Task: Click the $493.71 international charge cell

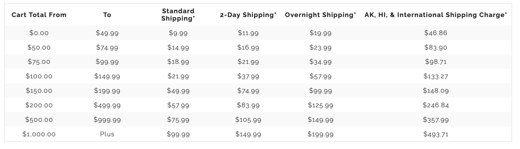Action: [x=436, y=134]
